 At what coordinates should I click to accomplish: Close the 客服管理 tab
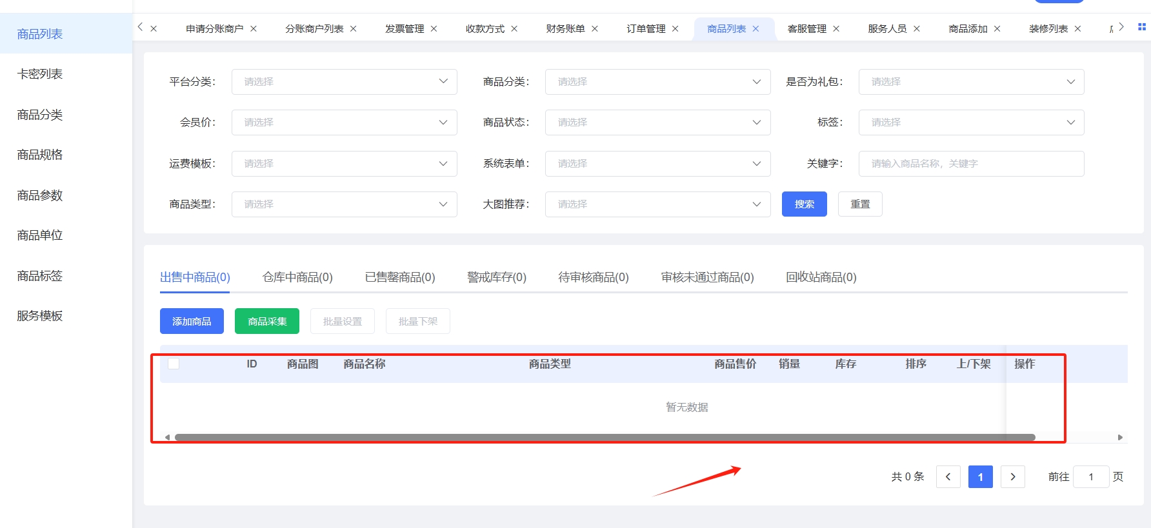coord(836,29)
